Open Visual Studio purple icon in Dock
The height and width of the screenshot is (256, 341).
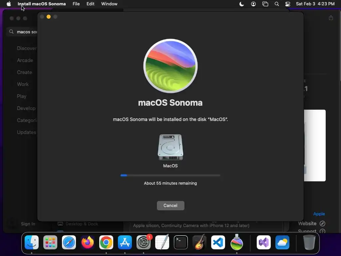pyautogui.click(x=264, y=242)
